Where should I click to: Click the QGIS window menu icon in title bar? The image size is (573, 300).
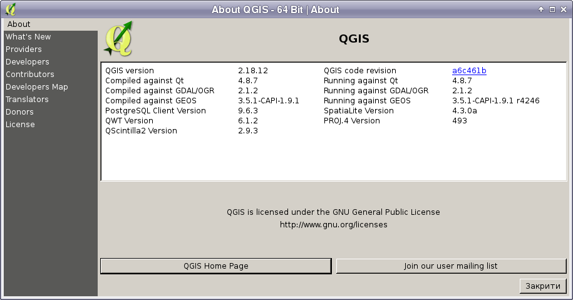[x=10, y=9]
